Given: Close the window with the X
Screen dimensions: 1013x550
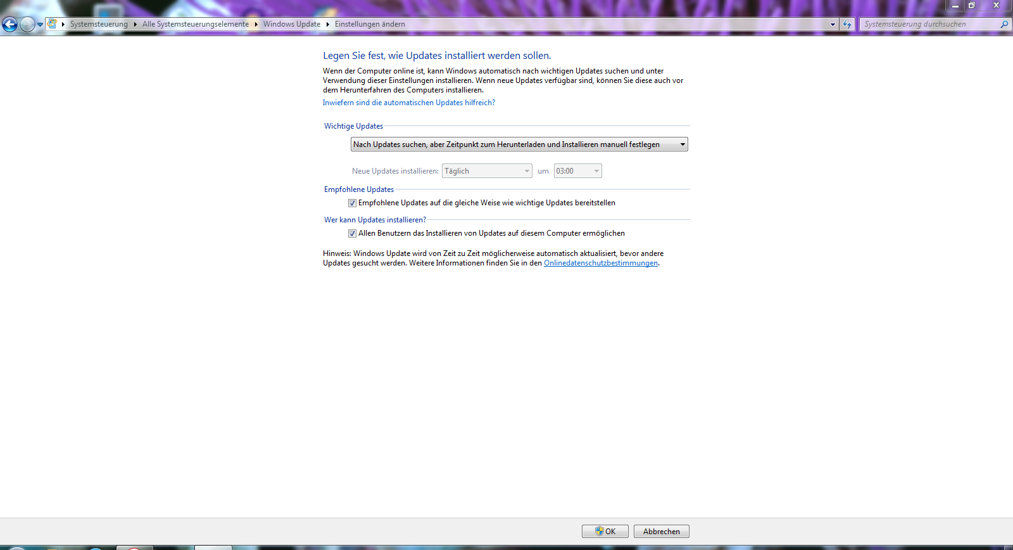Looking at the screenshot, I should coord(996,5).
